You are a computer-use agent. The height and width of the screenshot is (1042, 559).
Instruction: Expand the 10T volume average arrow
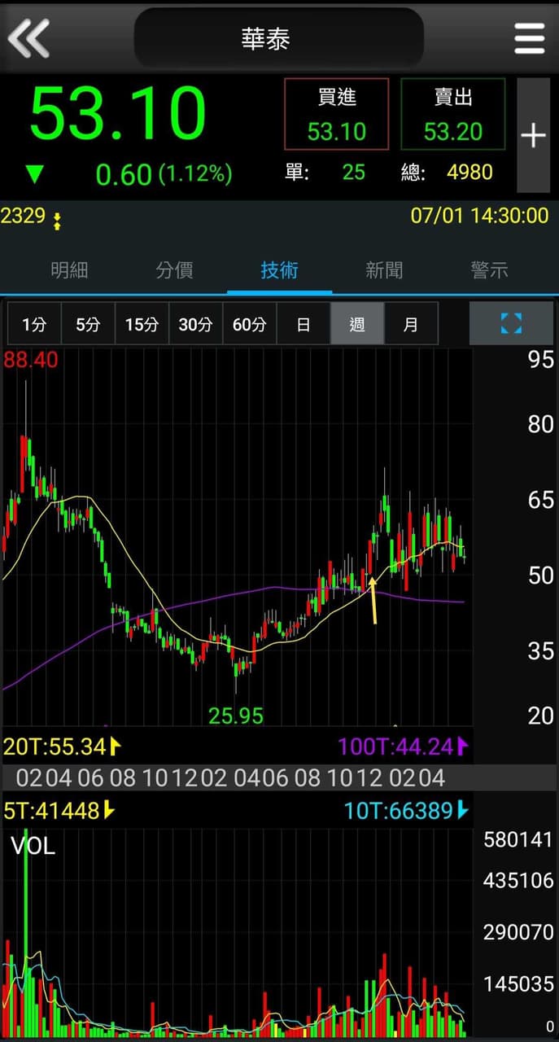[x=463, y=810]
